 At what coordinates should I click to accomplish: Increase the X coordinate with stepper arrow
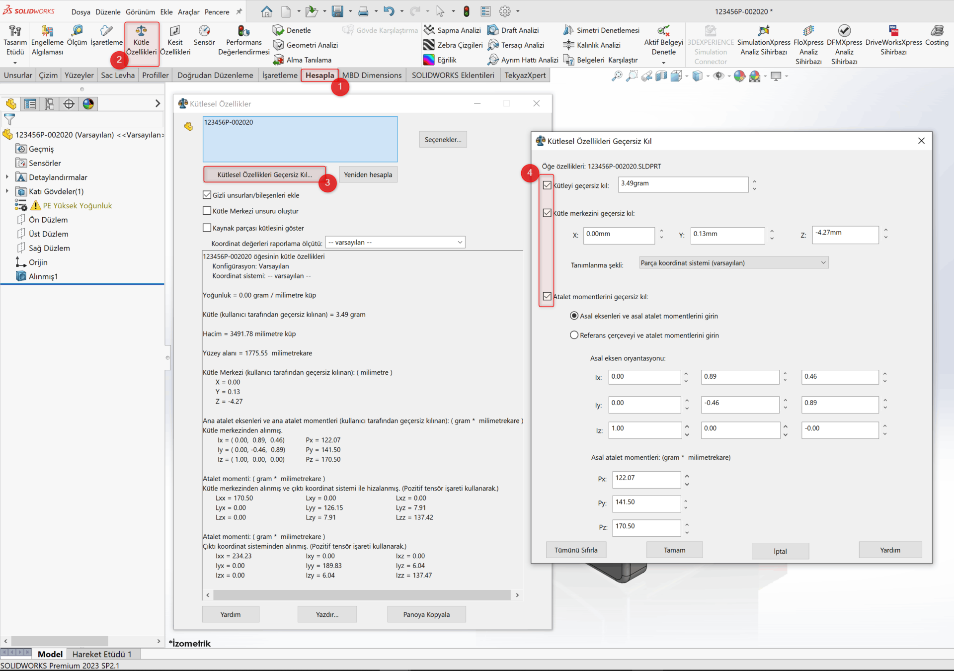[661, 232]
